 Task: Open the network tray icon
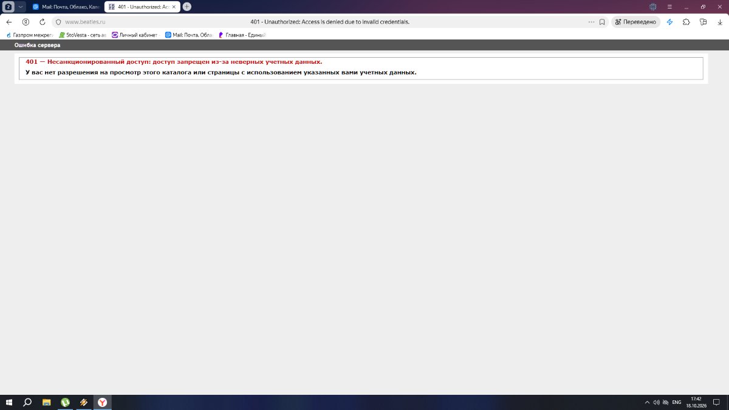pyautogui.click(x=666, y=402)
